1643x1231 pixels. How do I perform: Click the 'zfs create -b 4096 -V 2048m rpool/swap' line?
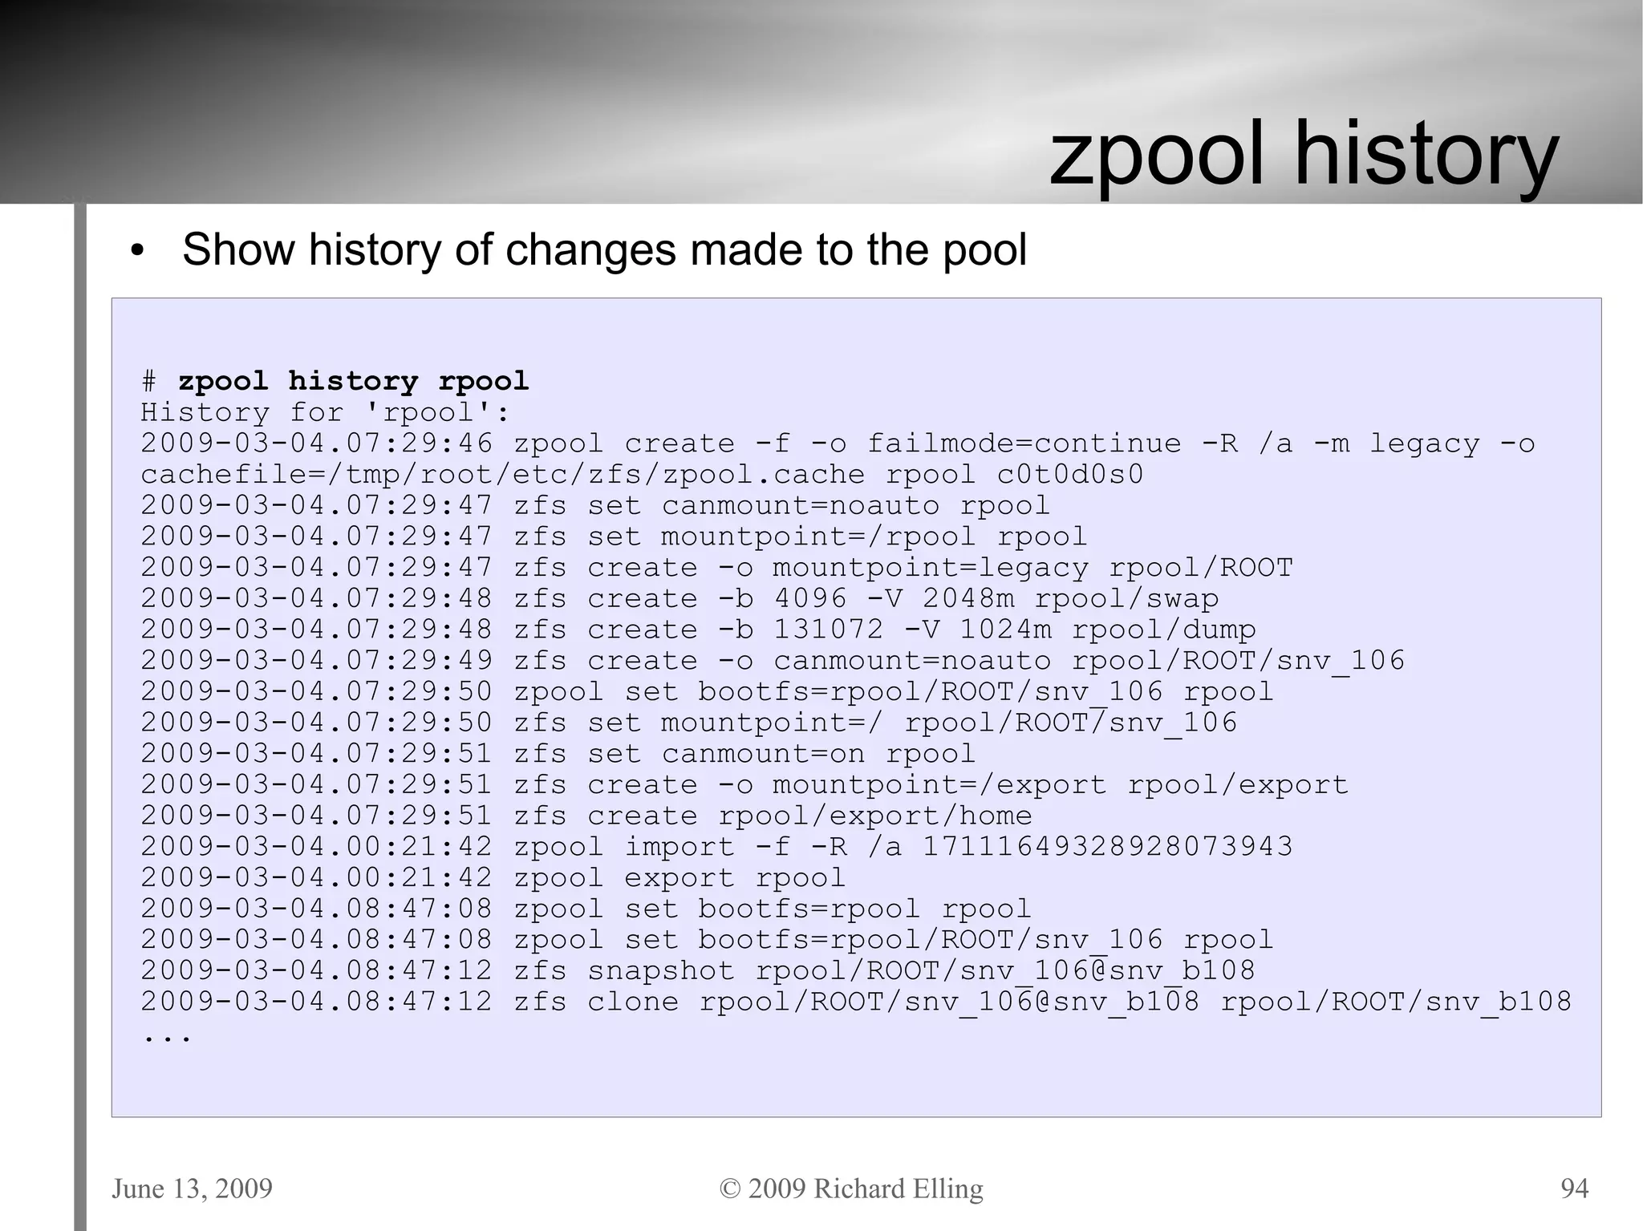(x=680, y=598)
